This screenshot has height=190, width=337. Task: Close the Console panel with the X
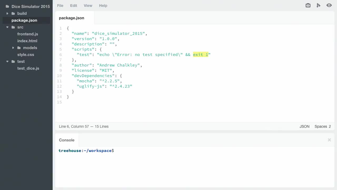coord(329,140)
